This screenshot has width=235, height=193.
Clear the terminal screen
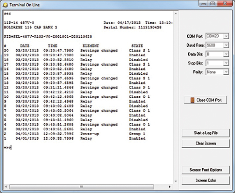(206, 143)
